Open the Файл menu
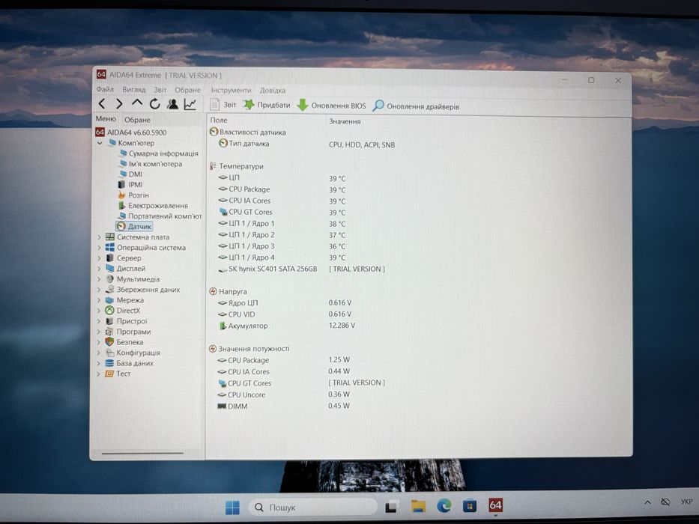 (105, 90)
